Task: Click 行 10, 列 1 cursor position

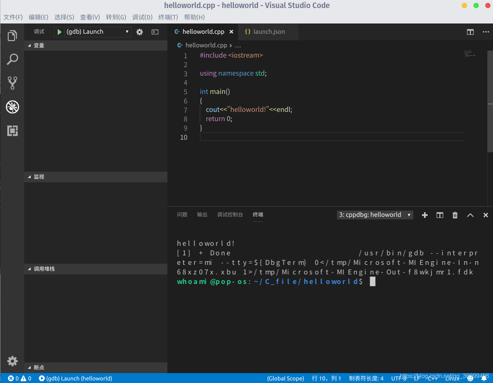Action: (326, 378)
